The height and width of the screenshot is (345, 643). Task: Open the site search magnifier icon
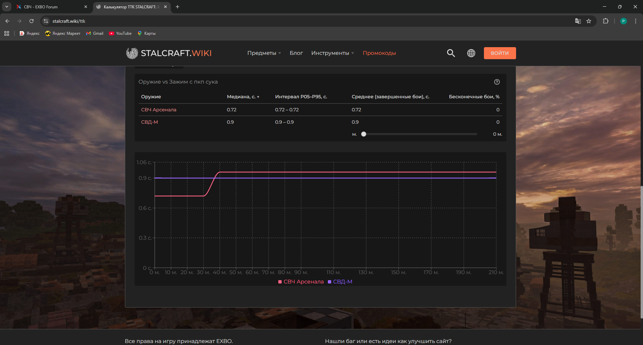tap(451, 53)
